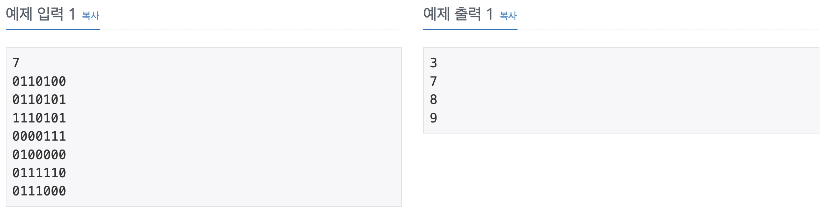Click the last line 0111000 in input

coord(39,191)
